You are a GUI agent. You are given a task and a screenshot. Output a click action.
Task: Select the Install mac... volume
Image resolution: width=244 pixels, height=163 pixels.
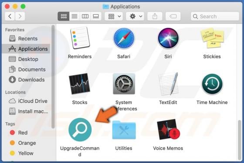(26, 111)
